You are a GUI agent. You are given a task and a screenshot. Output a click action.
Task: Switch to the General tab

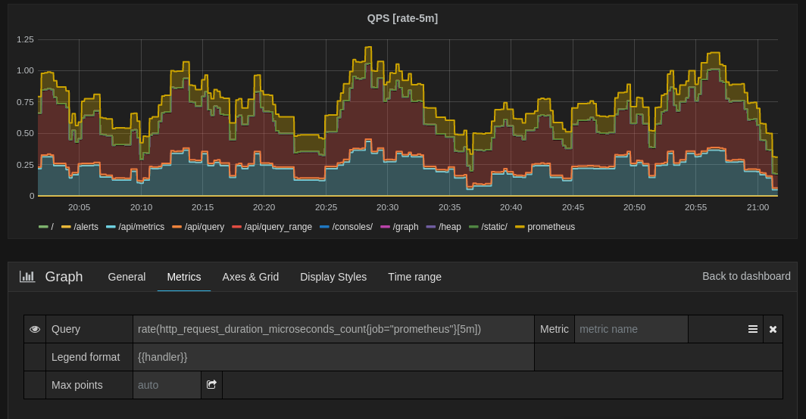pos(127,277)
